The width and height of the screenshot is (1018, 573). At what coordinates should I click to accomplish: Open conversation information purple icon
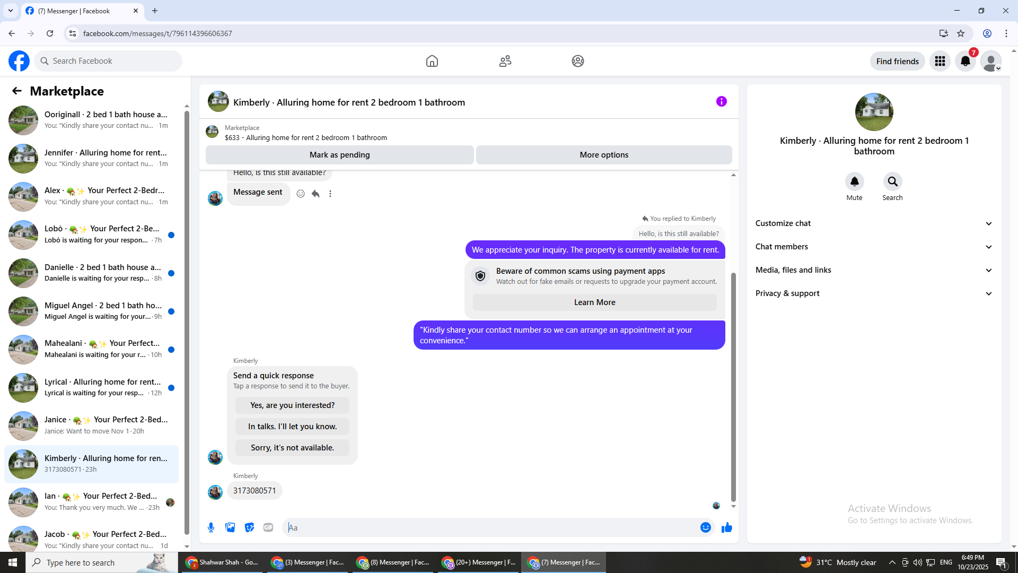(x=721, y=101)
